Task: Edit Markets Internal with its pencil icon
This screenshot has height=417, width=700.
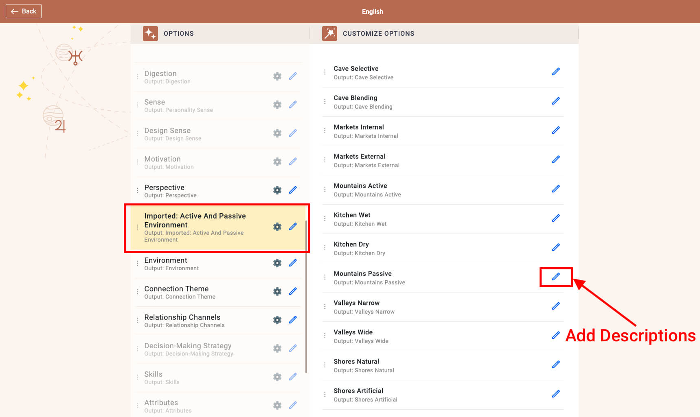Action: pos(556,130)
